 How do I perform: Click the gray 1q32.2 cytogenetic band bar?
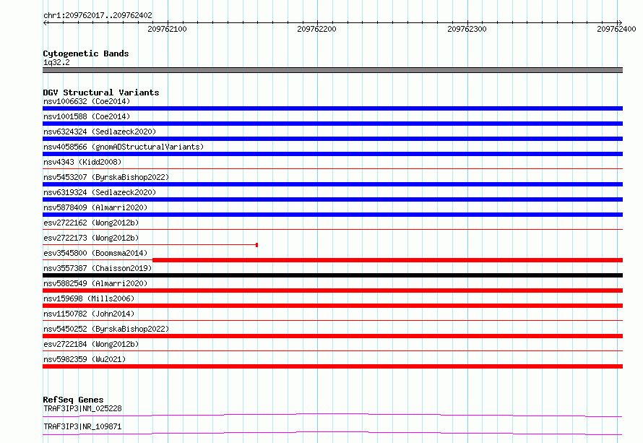[332, 70]
